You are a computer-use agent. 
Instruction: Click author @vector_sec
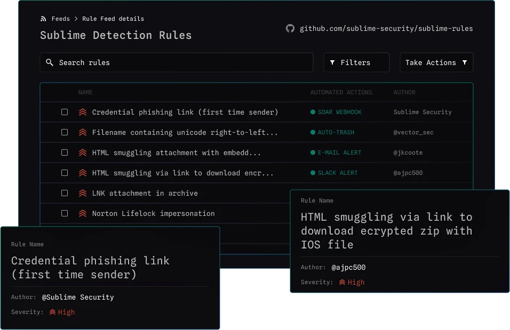[413, 132]
